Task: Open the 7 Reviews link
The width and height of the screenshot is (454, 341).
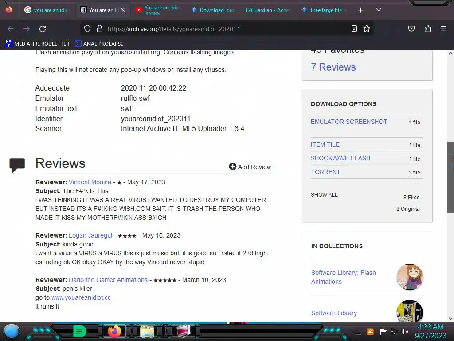Action: point(333,67)
